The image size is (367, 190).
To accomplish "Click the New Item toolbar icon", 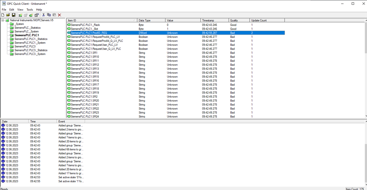I will point(31,15).
